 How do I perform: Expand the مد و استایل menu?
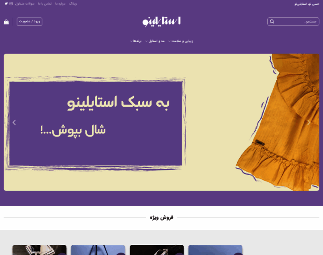point(155,41)
